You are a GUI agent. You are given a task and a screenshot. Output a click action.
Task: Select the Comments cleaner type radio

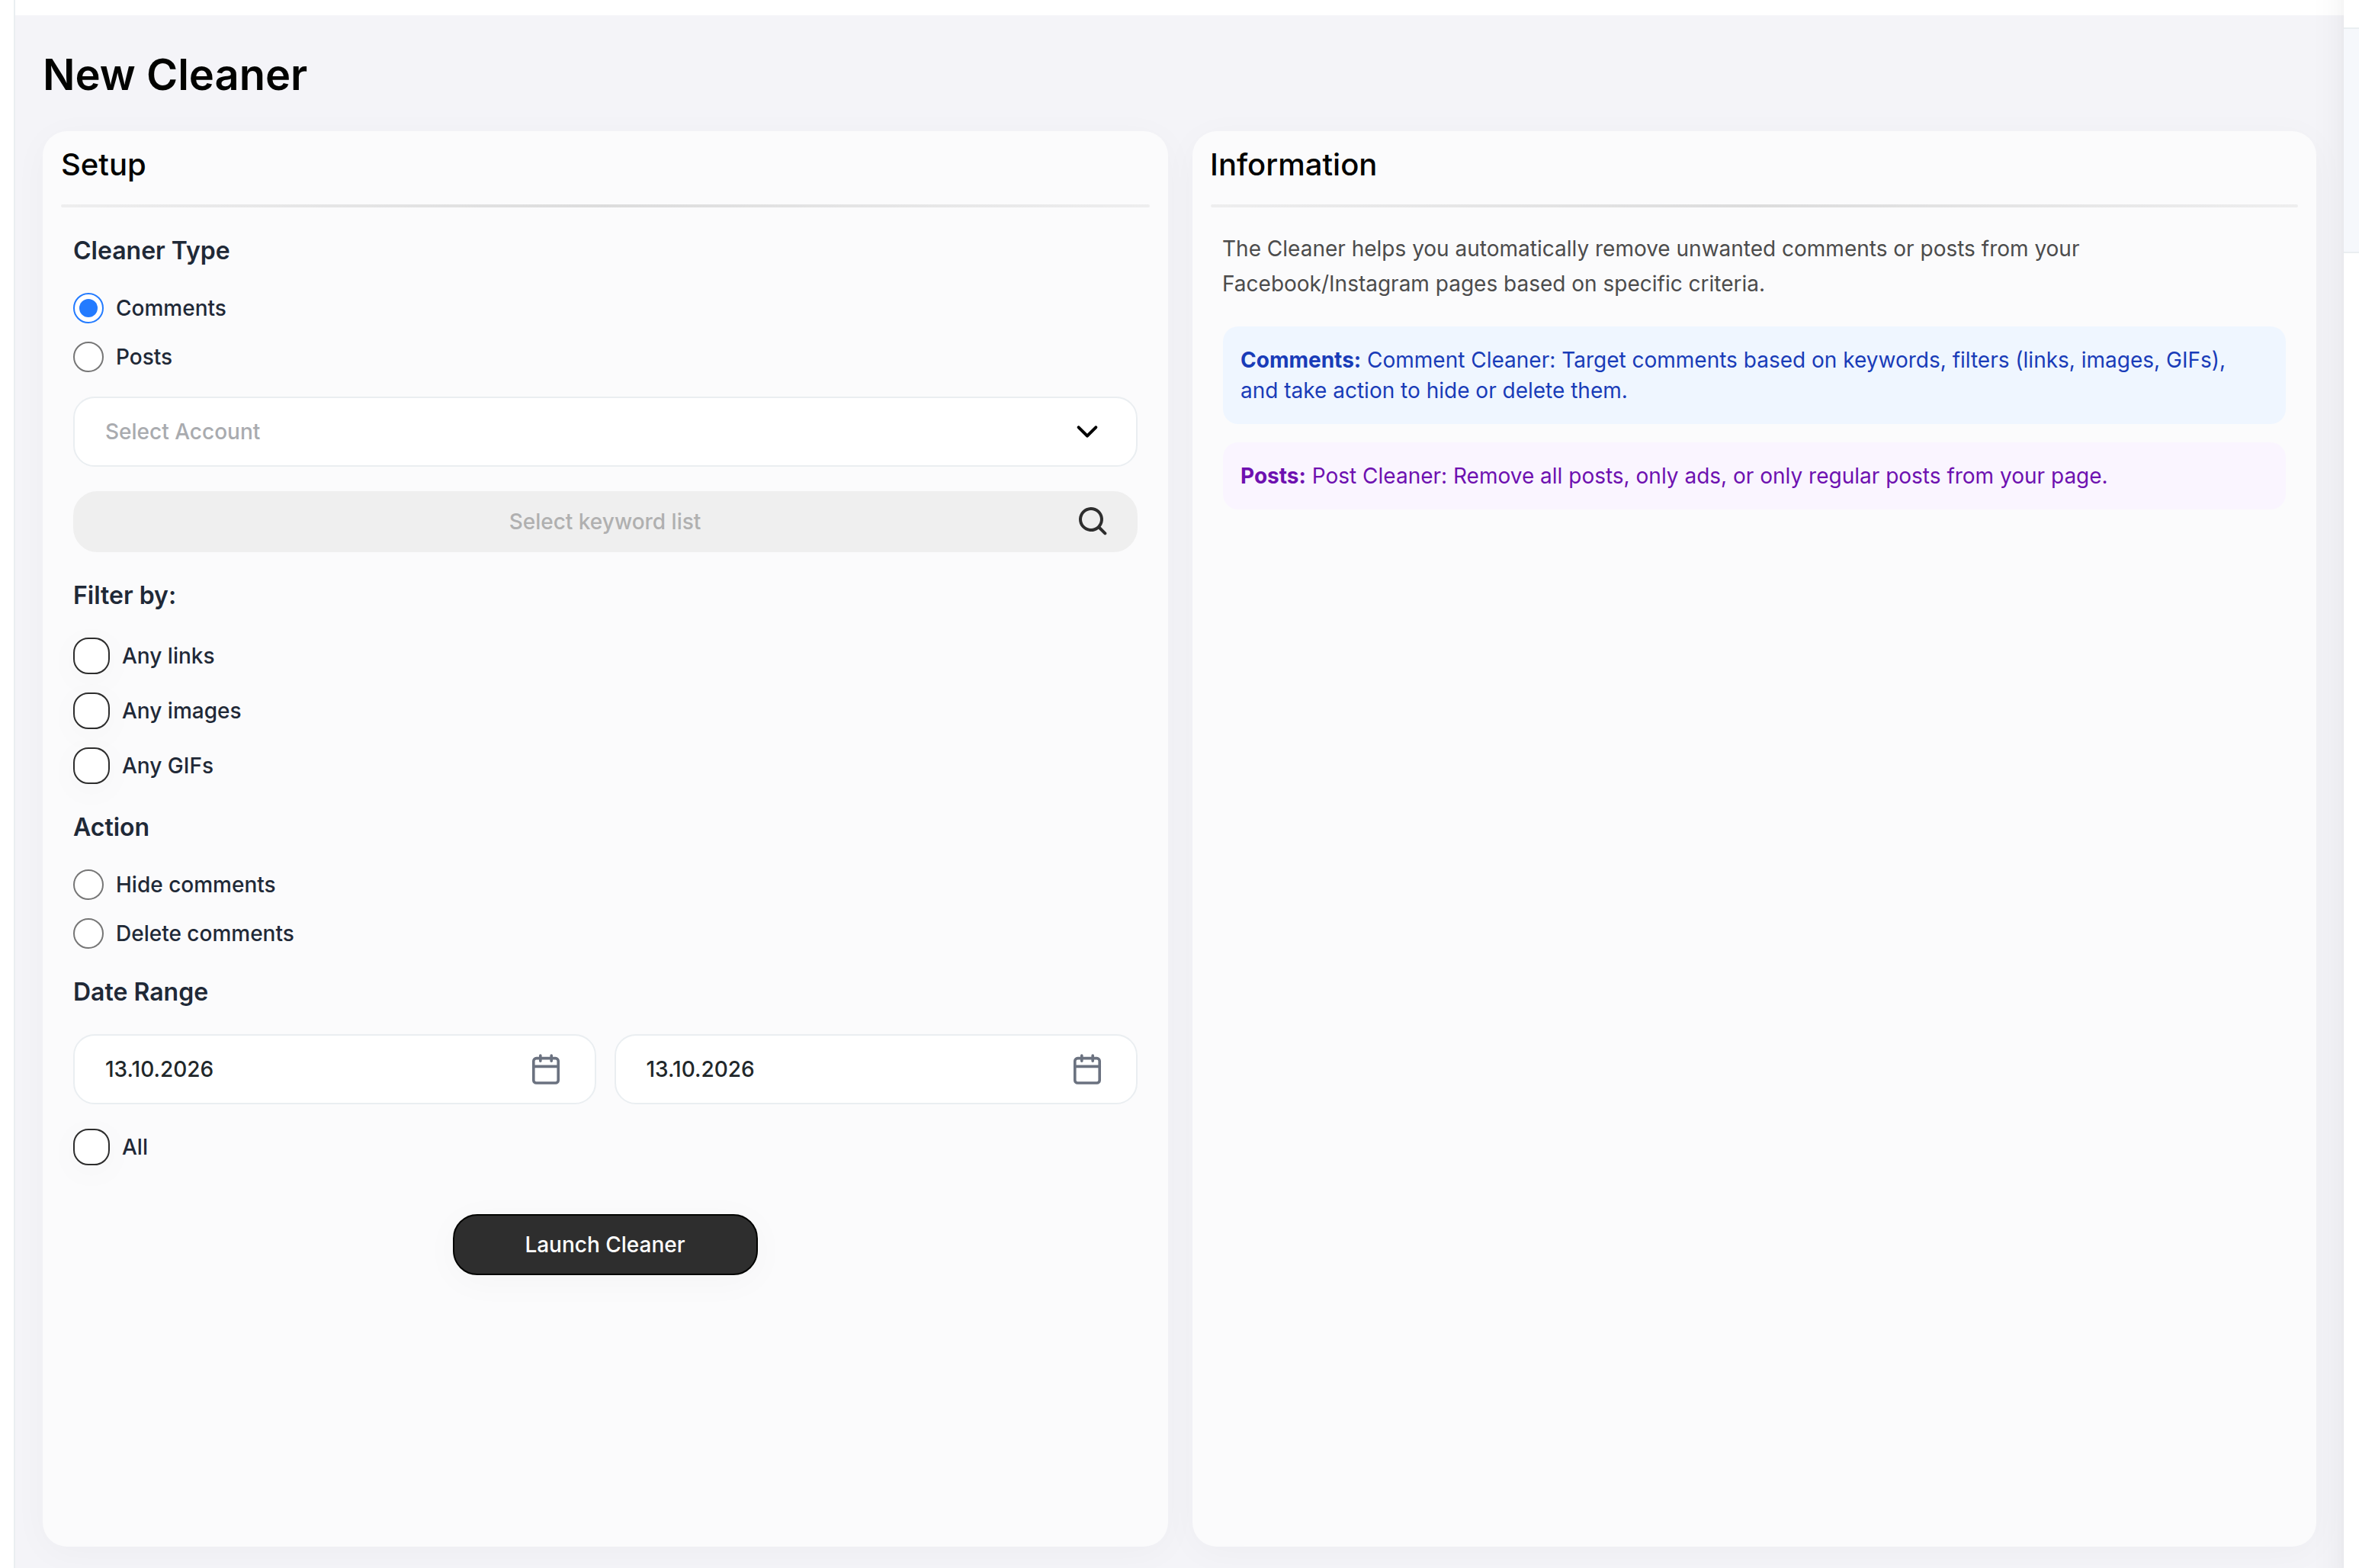pos(89,308)
